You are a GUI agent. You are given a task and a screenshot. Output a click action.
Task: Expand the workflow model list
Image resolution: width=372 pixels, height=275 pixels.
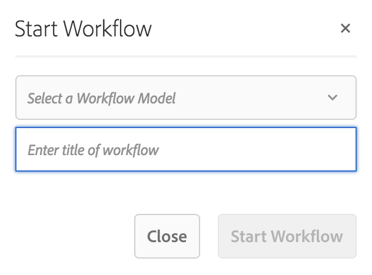point(185,98)
